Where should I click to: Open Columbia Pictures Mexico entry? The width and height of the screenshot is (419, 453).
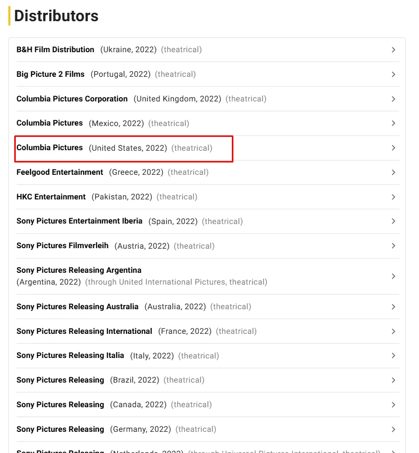pos(49,123)
